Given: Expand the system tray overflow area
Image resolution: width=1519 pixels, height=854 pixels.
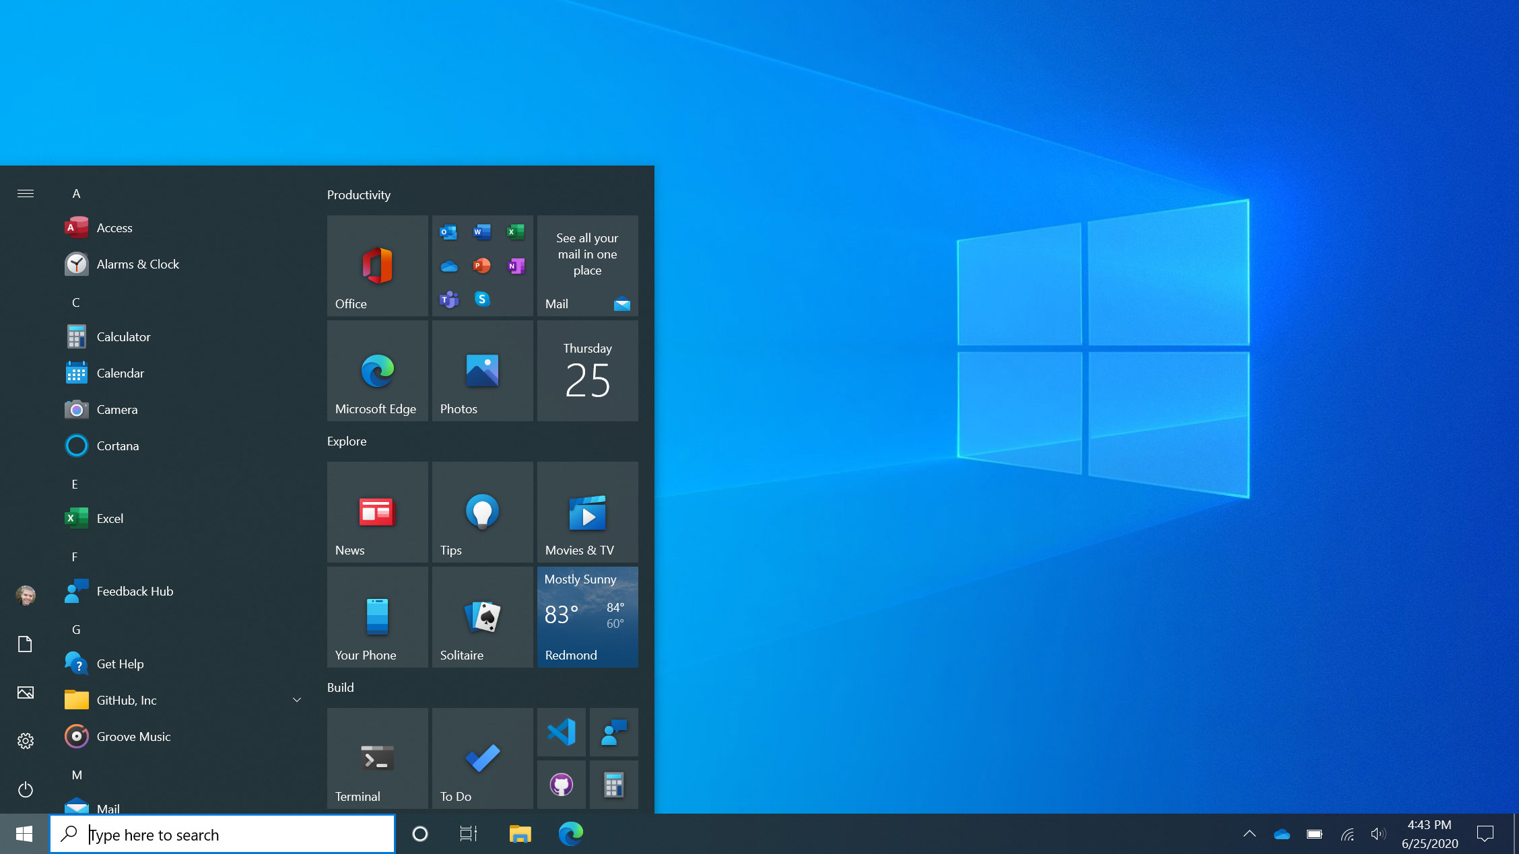Looking at the screenshot, I should [x=1249, y=833].
